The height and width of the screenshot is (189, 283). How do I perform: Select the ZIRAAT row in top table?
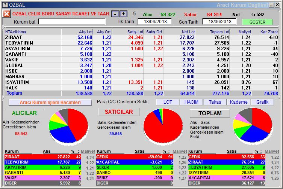pyautogui.click(x=141, y=37)
